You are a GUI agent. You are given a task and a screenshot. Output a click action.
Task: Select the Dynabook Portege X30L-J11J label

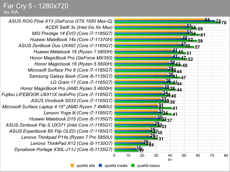63,149
